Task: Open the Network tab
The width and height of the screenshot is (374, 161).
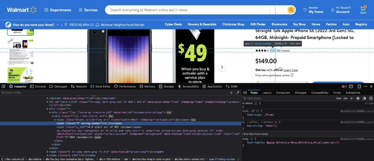Action: 79,86
